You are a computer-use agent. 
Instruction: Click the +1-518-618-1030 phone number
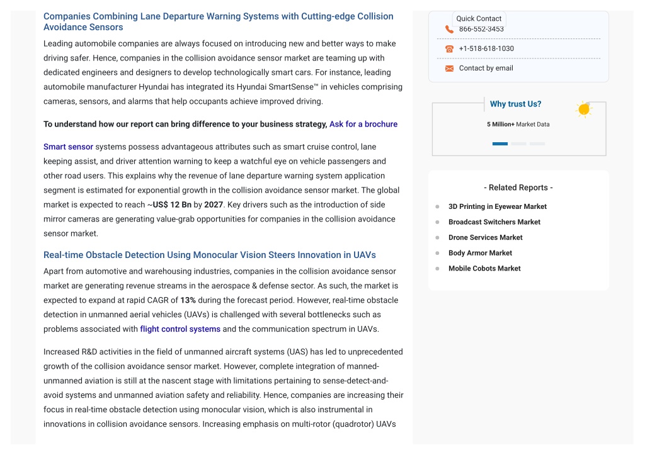click(486, 48)
